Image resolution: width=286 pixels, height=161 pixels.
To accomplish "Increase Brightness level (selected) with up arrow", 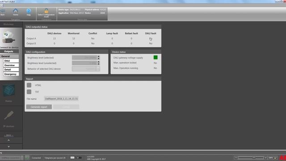I will pyautogui.click(x=98, y=56).
